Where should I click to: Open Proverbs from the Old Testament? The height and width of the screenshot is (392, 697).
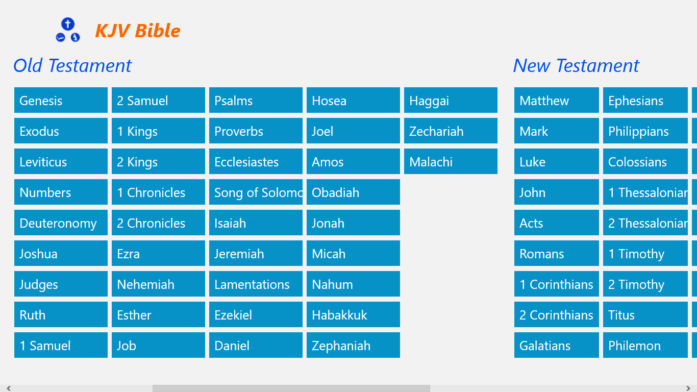[x=256, y=131]
